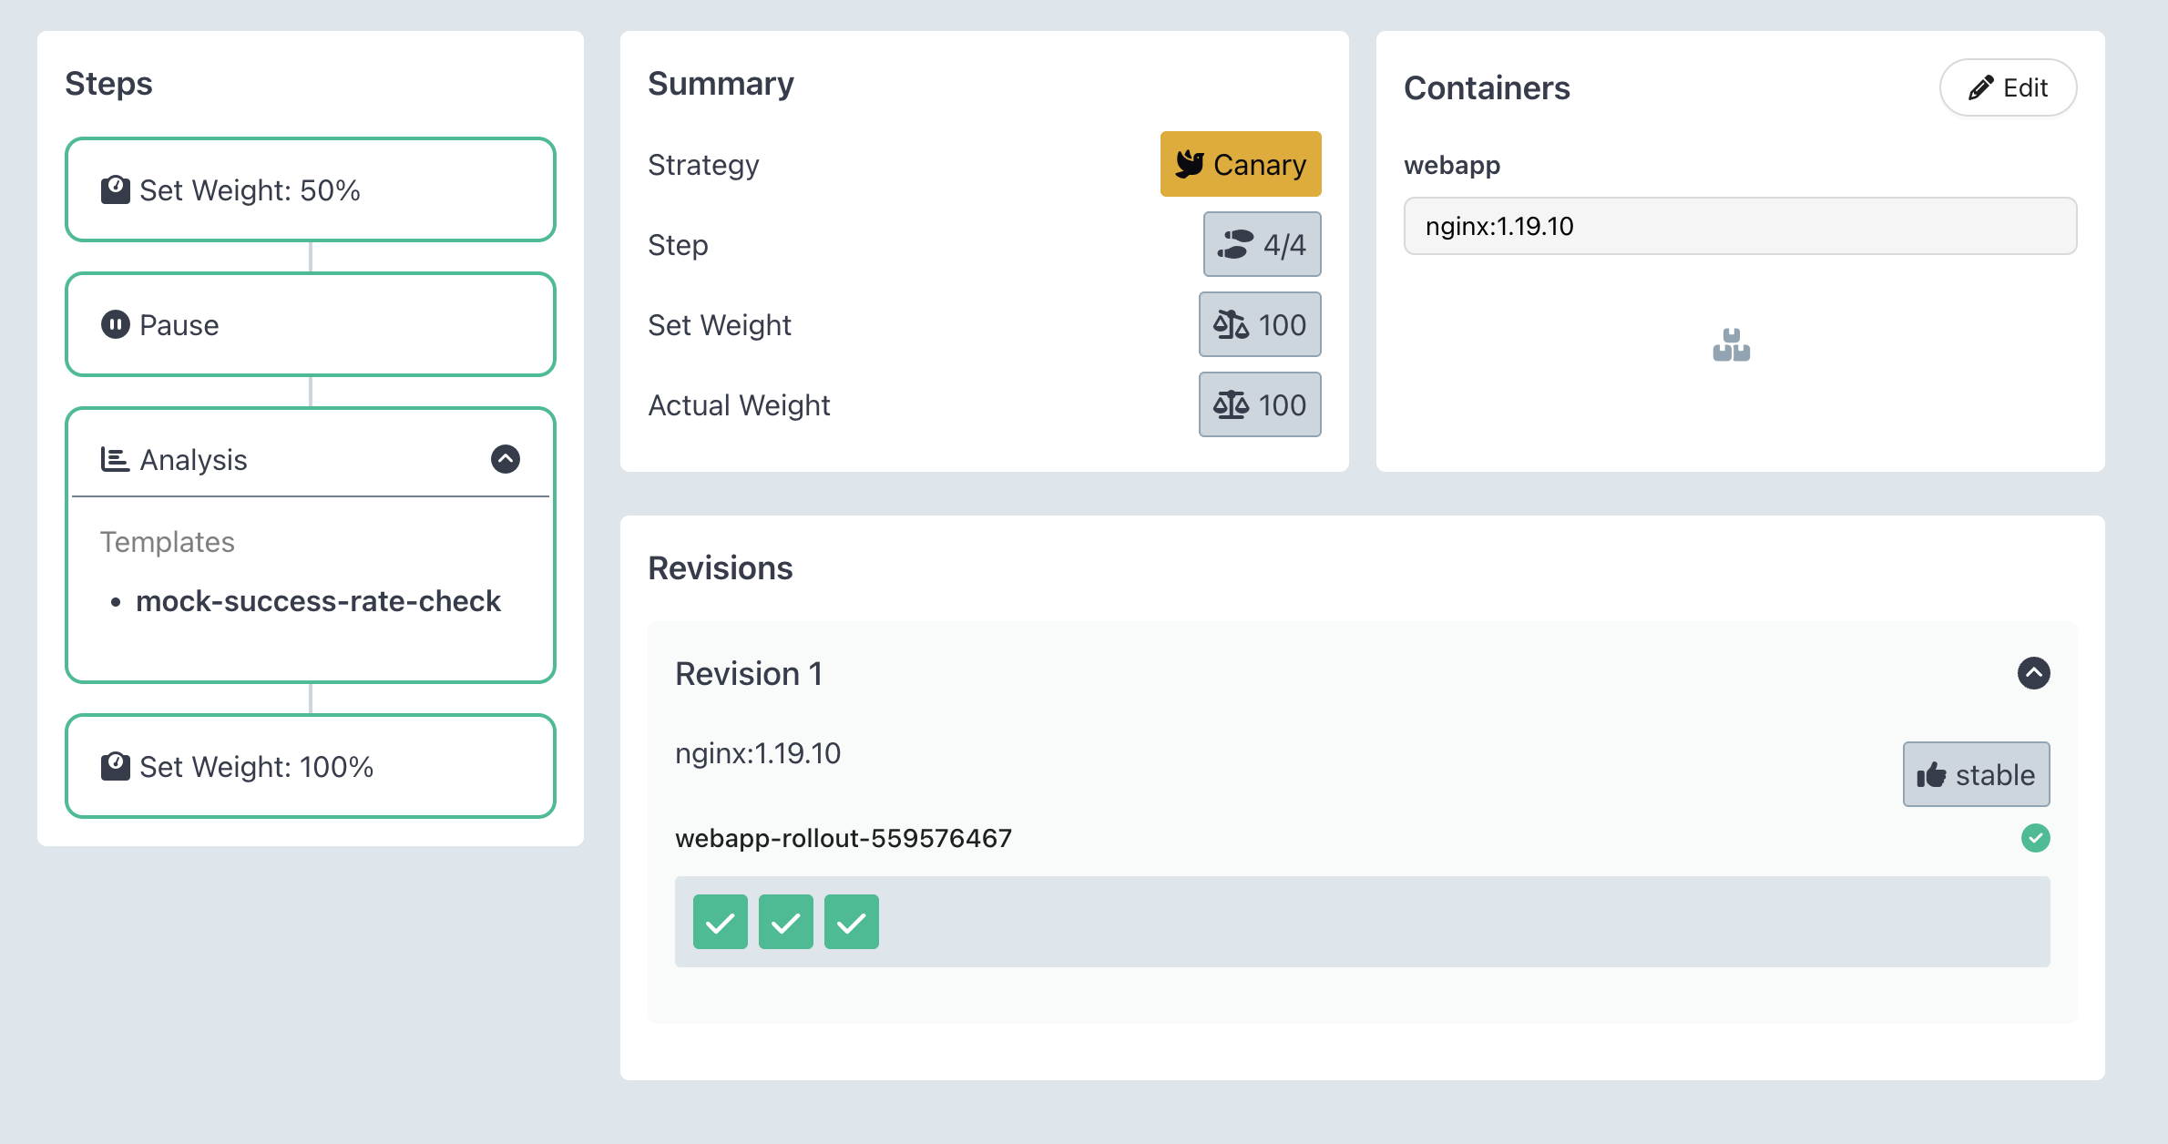Click the mock-success-rate-check template
The width and height of the screenshot is (2168, 1144).
pyautogui.click(x=318, y=601)
